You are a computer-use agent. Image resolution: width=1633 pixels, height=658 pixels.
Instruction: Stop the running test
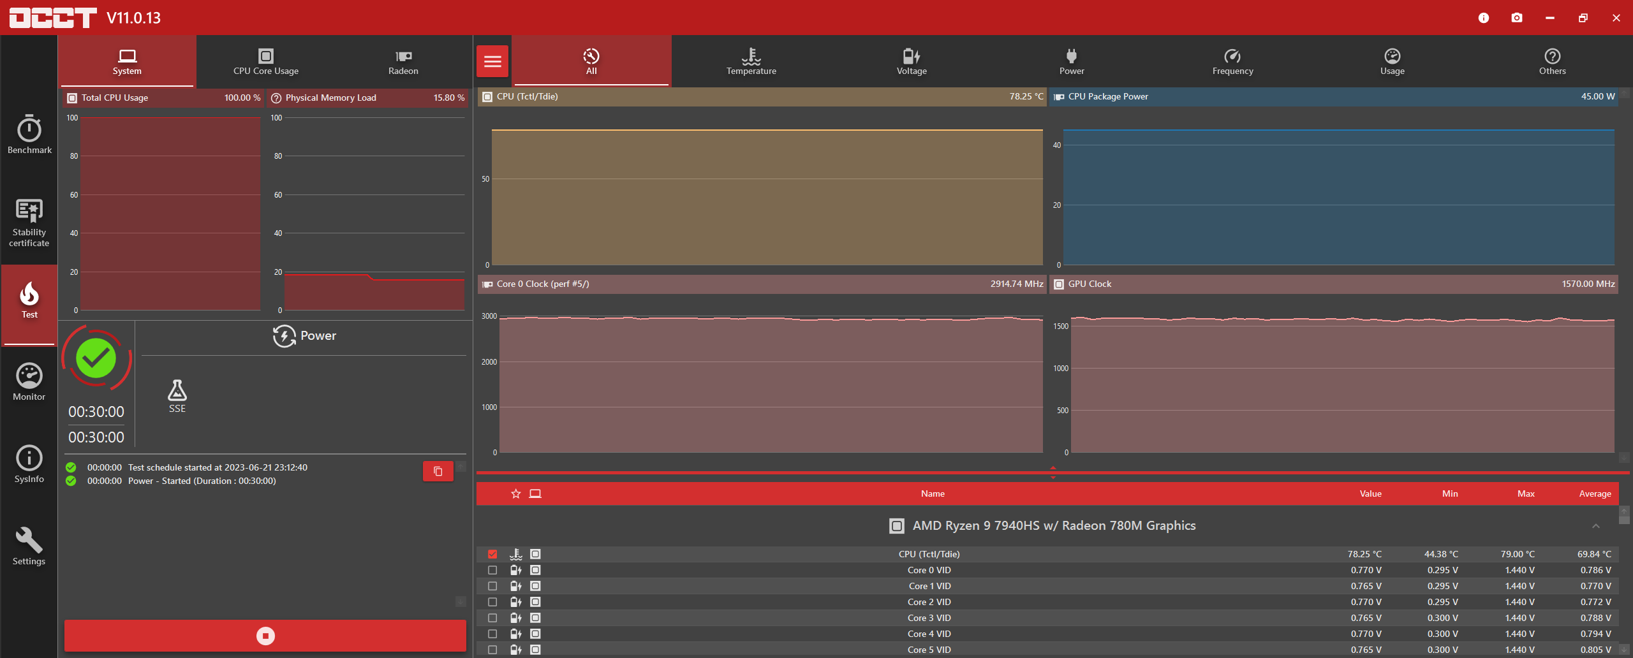[x=265, y=636]
